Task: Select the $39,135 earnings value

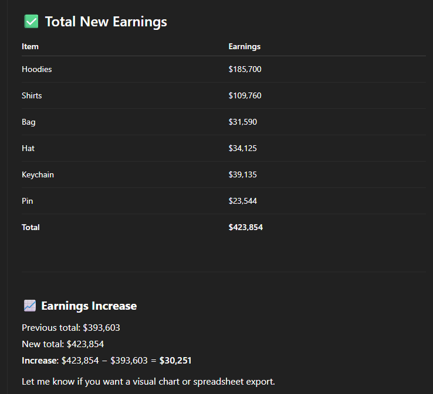Action: click(x=243, y=174)
